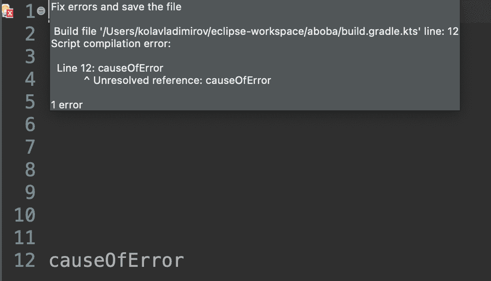The width and height of the screenshot is (491, 281).
Task: Place cursor in causeOfError code on line 12
Action: click(x=117, y=260)
